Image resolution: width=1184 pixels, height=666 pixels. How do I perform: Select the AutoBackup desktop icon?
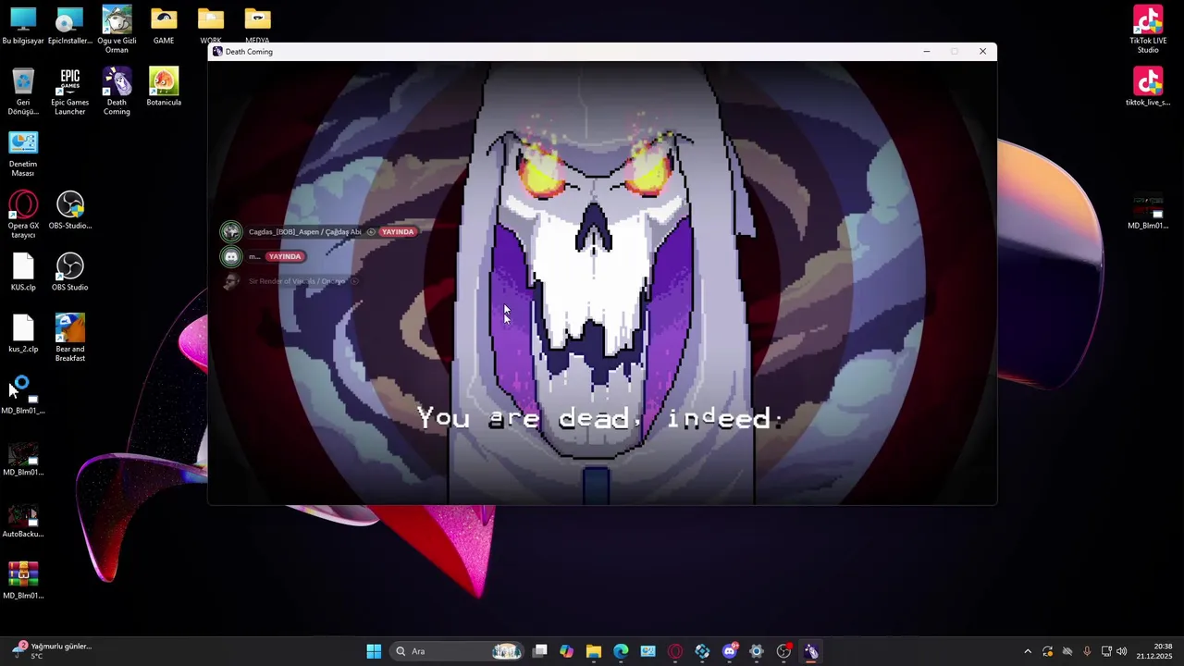click(x=23, y=519)
